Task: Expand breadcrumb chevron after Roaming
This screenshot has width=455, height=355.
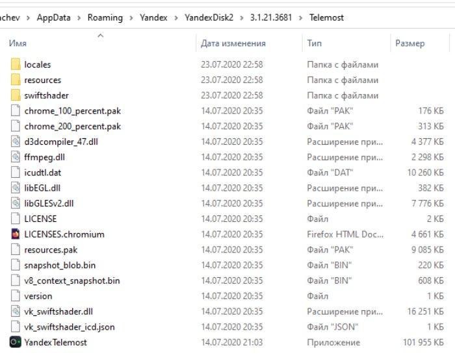Action: click(131, 18)
